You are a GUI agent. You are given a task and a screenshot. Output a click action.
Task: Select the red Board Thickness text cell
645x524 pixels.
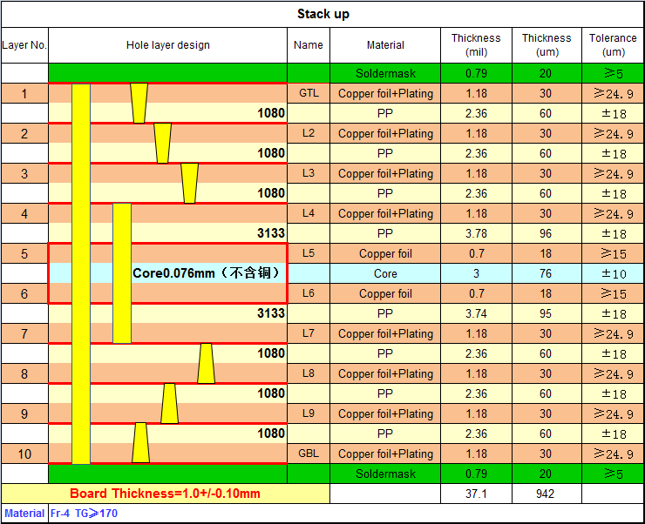pos(165,494)
